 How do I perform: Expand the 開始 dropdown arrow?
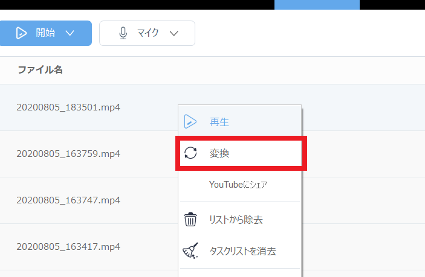pyautogui.click(x=70, y=33)
